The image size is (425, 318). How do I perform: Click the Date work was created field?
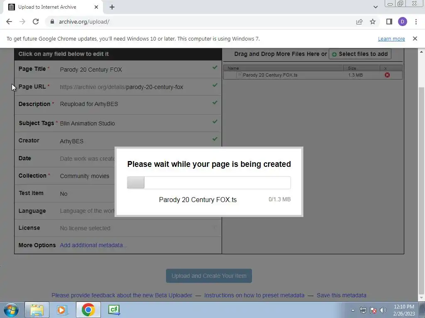click(87, 159)
